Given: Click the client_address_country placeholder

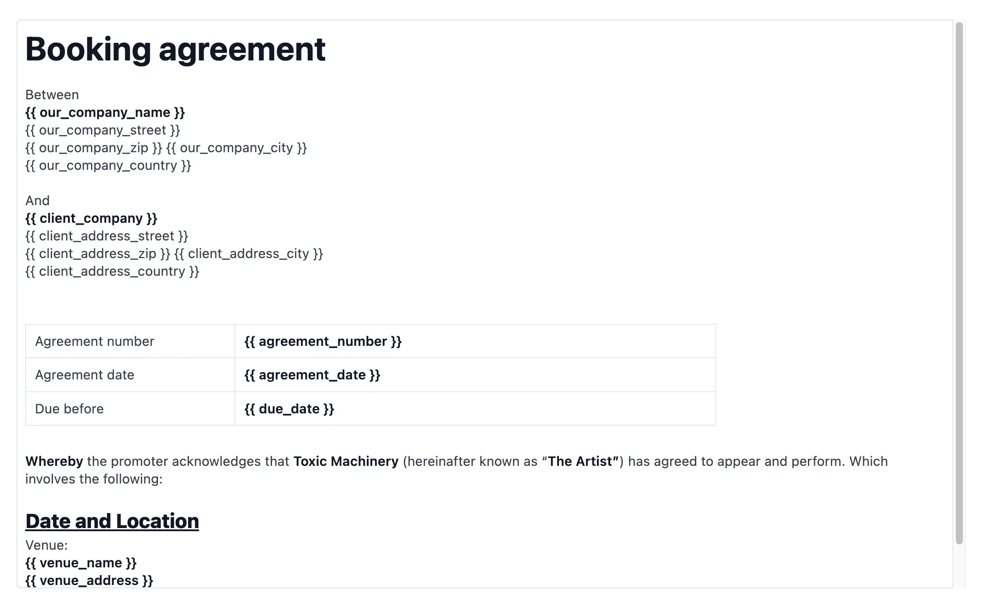Looking at the screenshot, I should (x=112, y=271).
